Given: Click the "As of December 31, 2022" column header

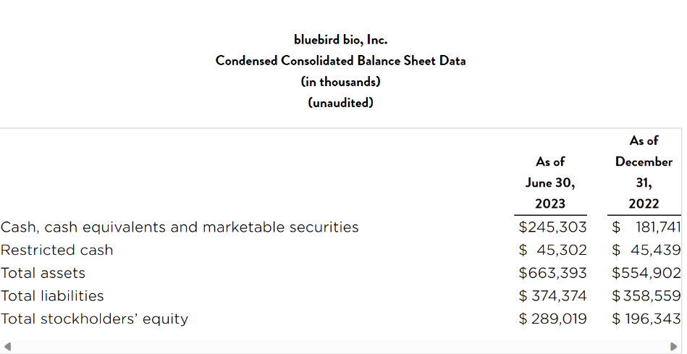Looking at the screenshot, I should click(644, 172).
